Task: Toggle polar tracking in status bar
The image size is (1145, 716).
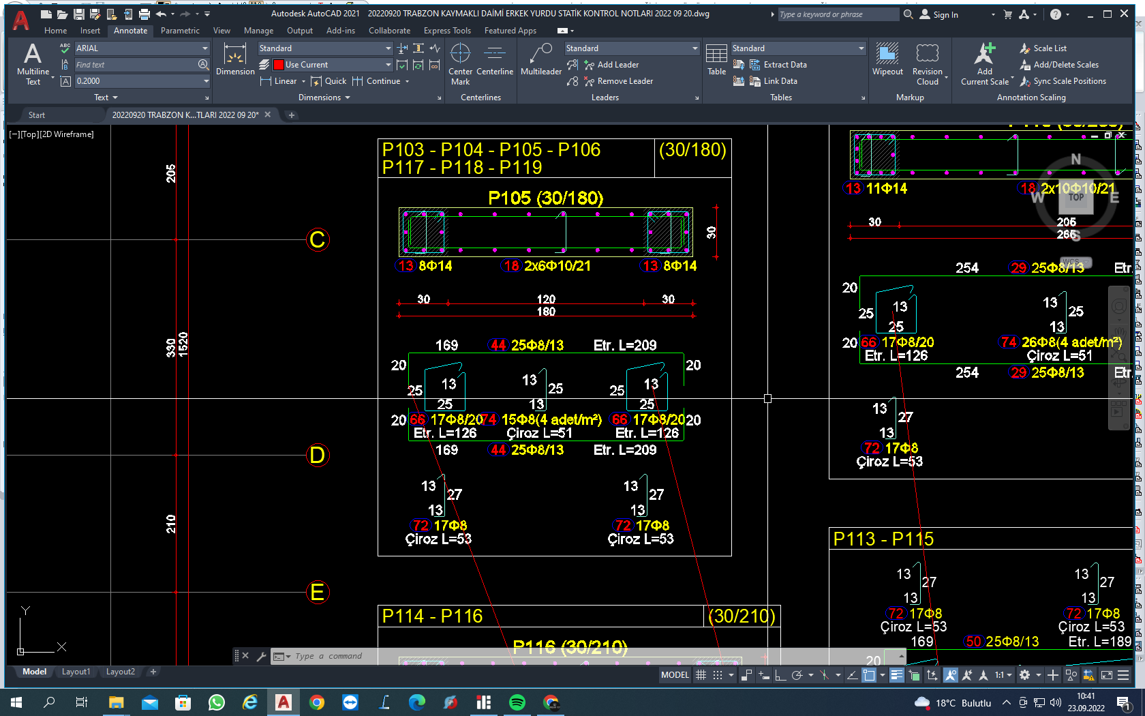Action: (797, 675)
